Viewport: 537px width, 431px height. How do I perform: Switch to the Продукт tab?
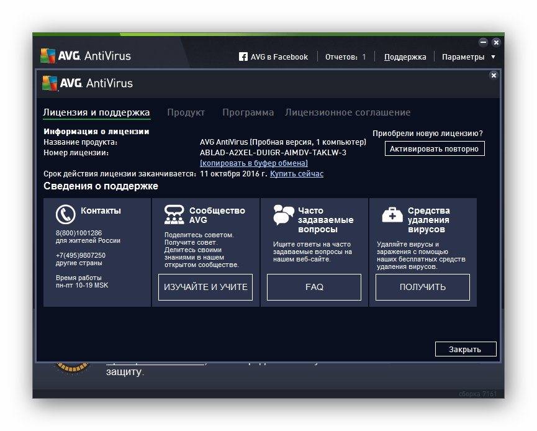186,112
